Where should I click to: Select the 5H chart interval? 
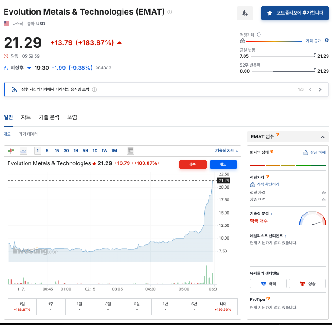(x=85, y=151)
